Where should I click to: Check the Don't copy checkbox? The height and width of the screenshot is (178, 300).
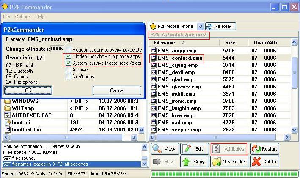coord(68,77)
